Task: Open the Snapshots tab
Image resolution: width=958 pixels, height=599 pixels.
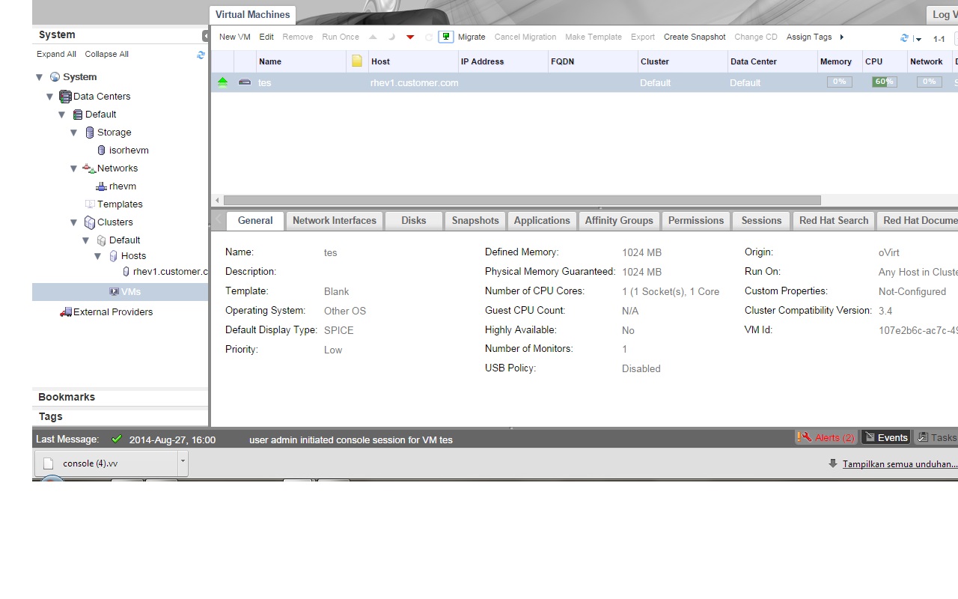Action: (475, 220)
